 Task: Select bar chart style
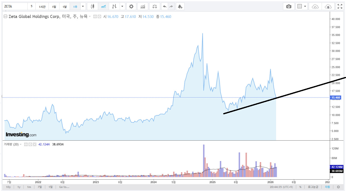(114, 7)
